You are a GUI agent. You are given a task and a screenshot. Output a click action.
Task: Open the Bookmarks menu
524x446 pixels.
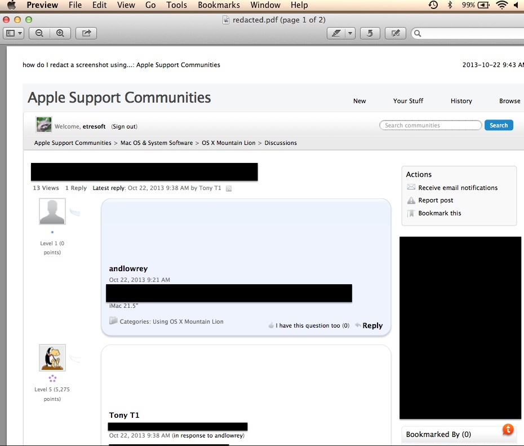tap(219, 5)
